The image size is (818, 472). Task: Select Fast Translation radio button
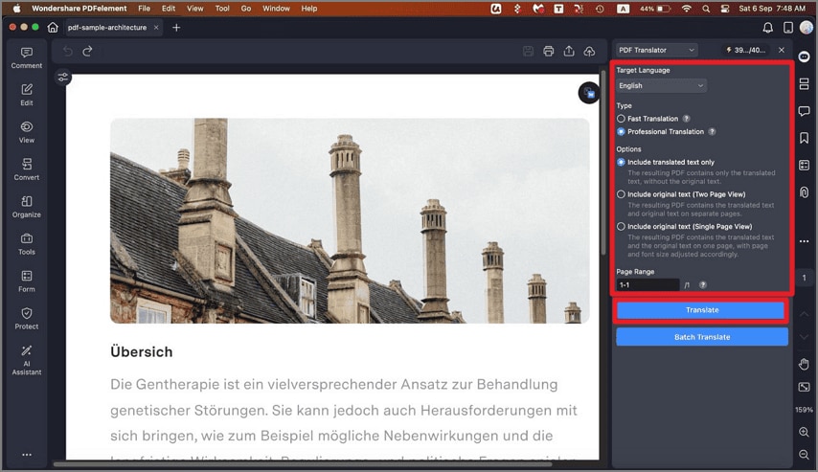tap(621, 119)
